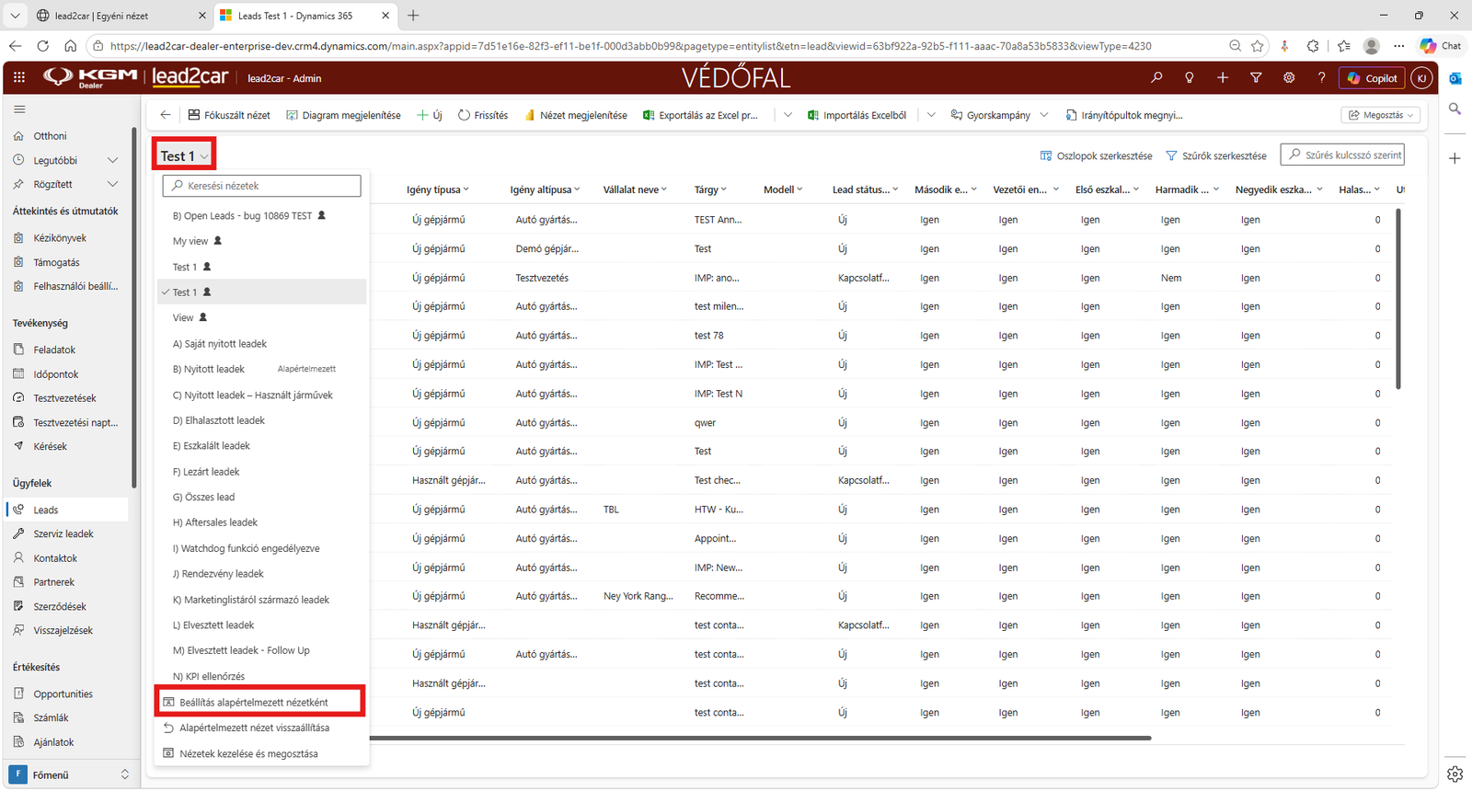Open the settings gear in header
1472x791 pixels.
click(1289, 78)
